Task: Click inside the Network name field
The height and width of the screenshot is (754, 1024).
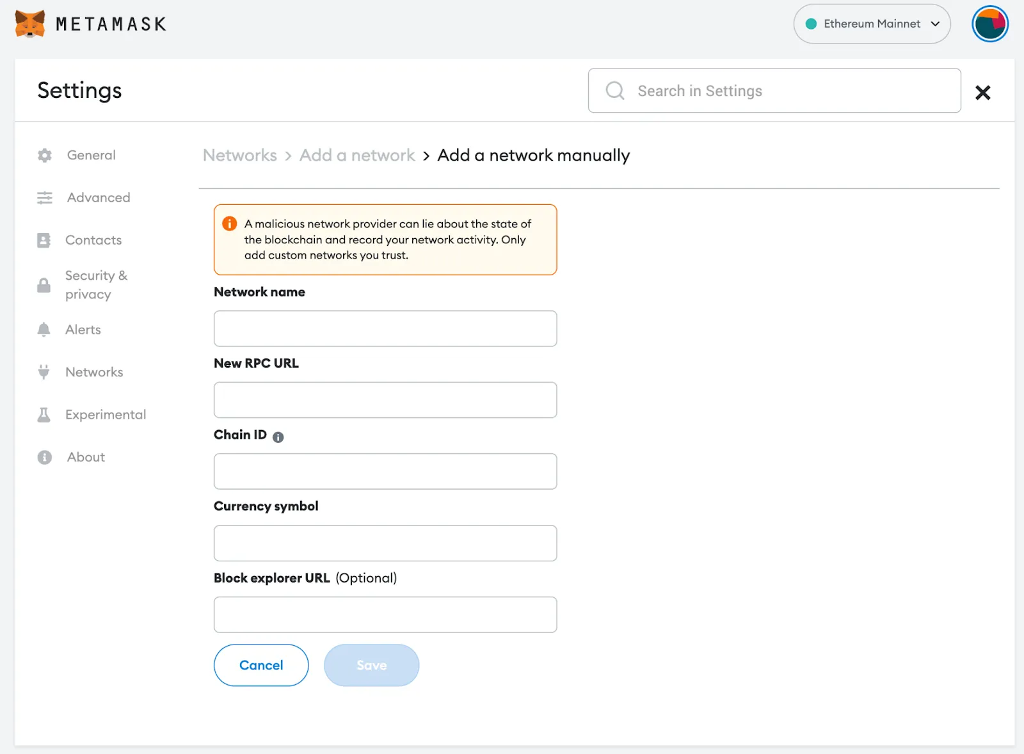Action: pyautogui.click(x=385, y=328)
